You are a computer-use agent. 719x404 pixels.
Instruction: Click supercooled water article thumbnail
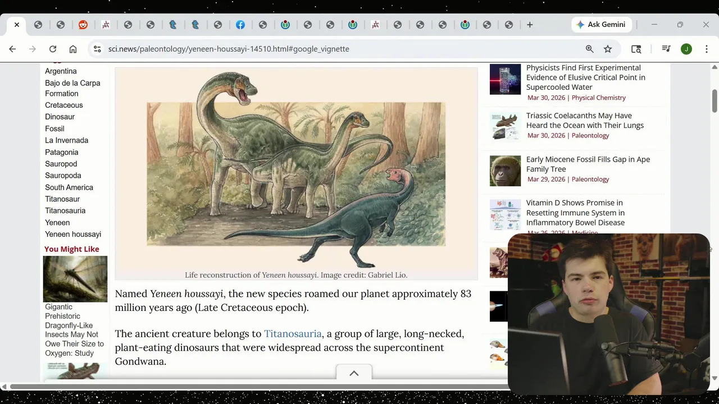click(x=505, y=79)
